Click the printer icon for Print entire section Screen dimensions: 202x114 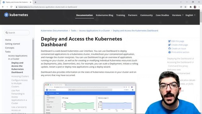tap(169, 52)
